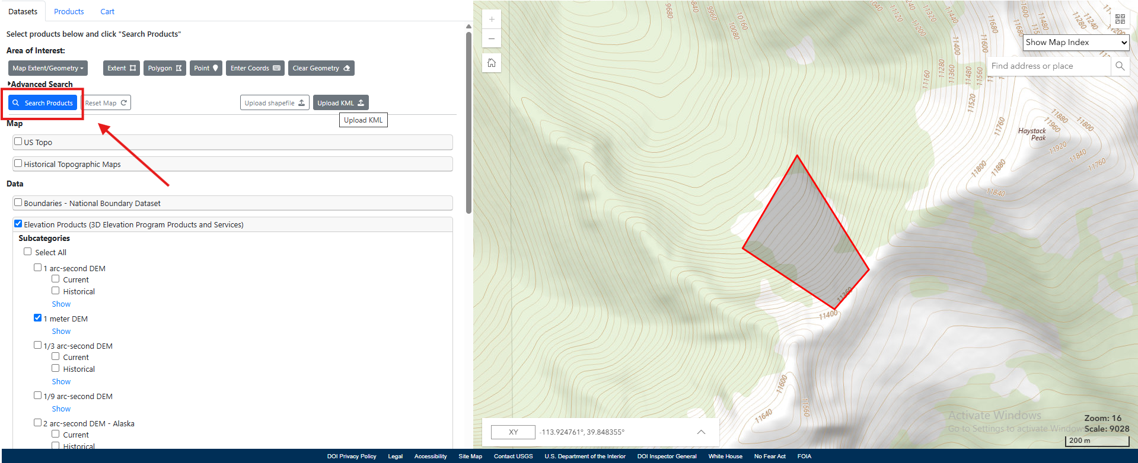Screen dimensions: 1138x463
Task: Switch to the Products tab
Action: tap(69, 11)
